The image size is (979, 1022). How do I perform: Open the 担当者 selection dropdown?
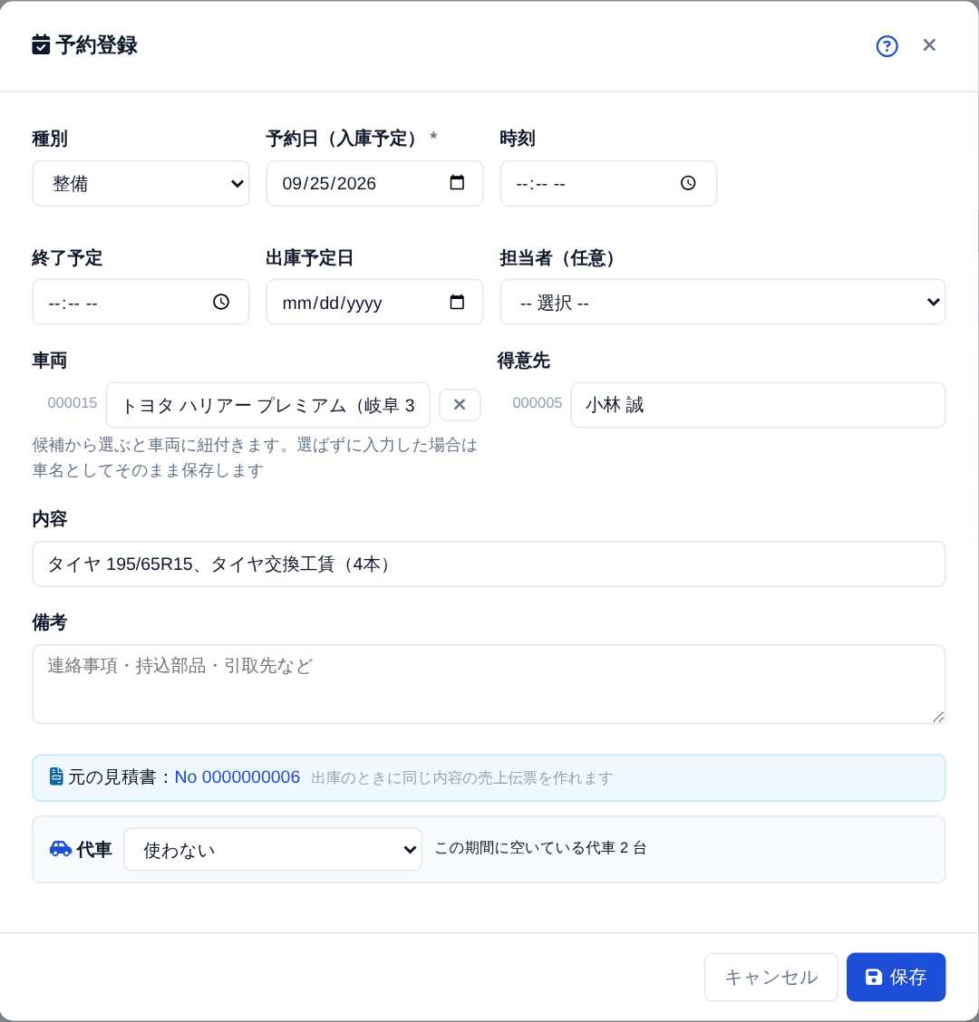point(722,302)
